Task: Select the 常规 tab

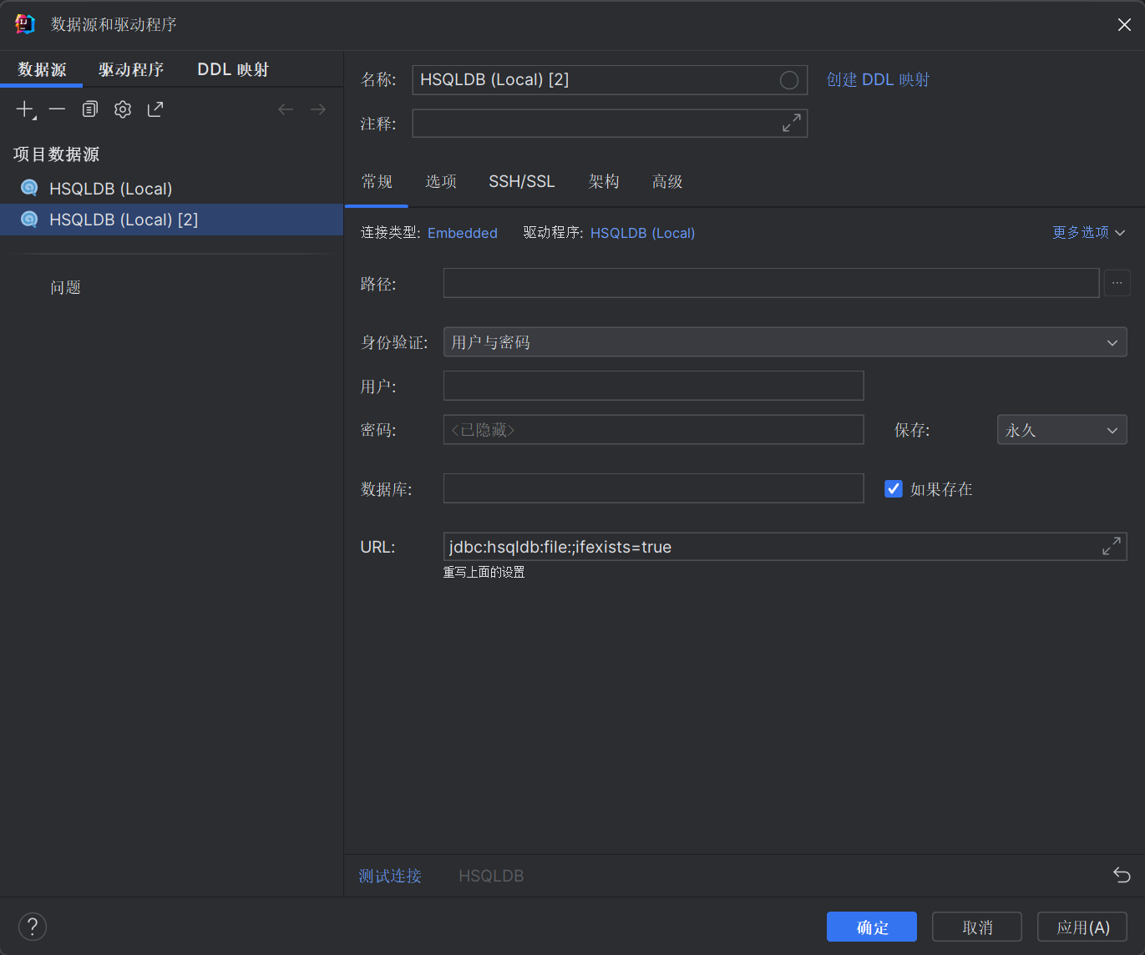Action: pyautogui.click(x=377, y=181)
